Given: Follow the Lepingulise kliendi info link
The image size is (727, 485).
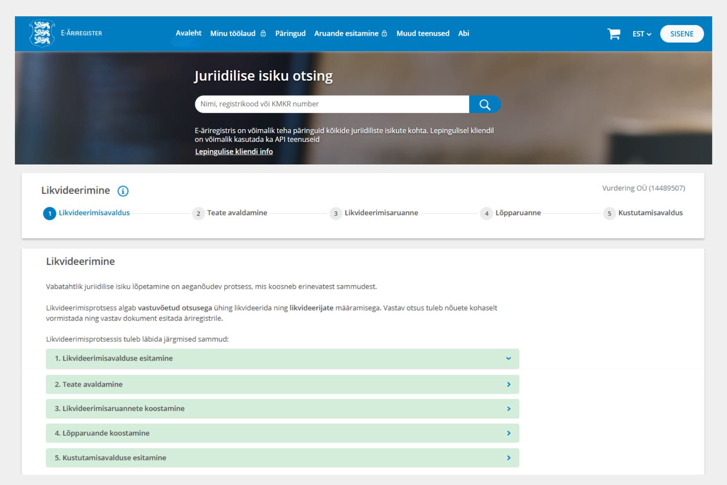Looking at the screenshot, I should pyautogui.click(x=234, y=152).
